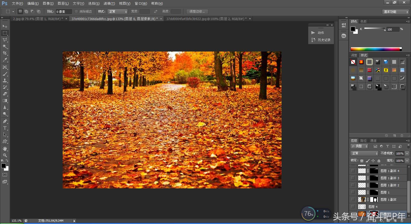This screenshot has height=224, width=411.
Task: Select the Zoom tool
Action: (x=5, y=155)
